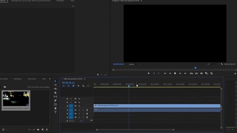Hide track V2 with eye icon
This screenshot has width=237, height=133.
coord(79,102)
